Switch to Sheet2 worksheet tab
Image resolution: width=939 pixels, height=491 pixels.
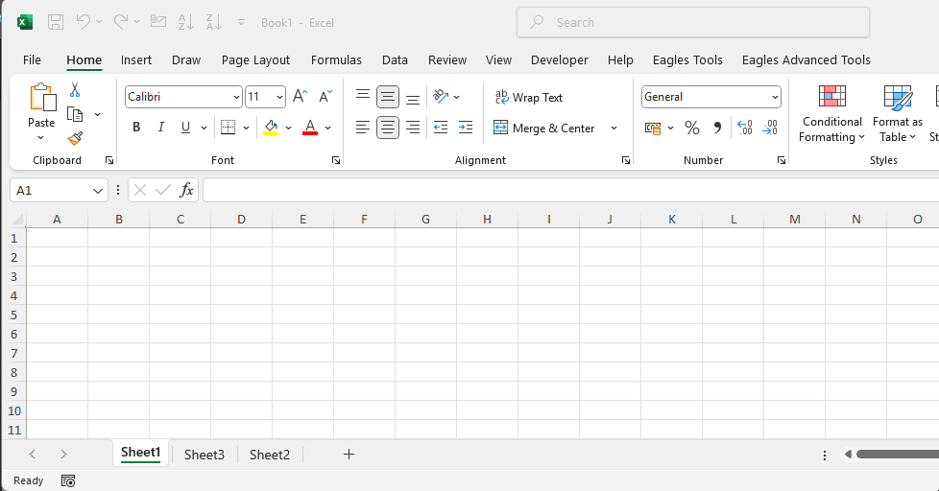[270, 455]
